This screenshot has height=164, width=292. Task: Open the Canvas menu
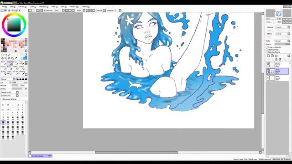(22, 7)
